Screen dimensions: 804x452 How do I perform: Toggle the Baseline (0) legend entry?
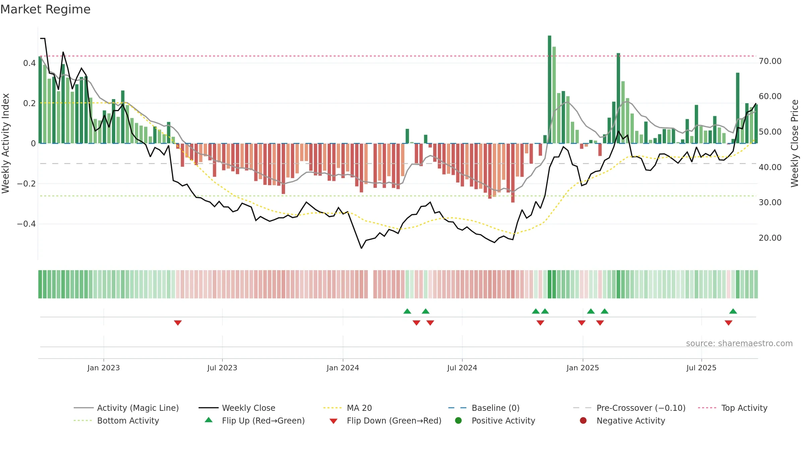click(x=484, y=408)
